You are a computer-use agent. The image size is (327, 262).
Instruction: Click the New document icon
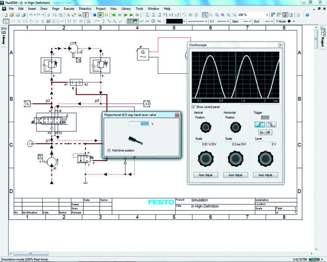(6, 15)
